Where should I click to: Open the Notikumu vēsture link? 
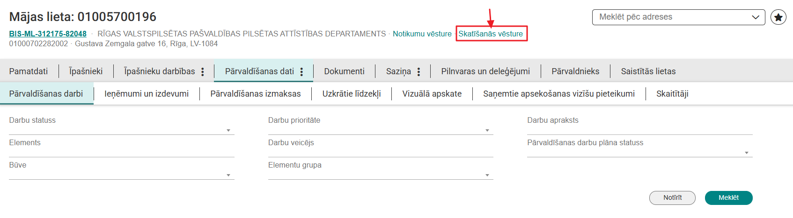(422, 34)
